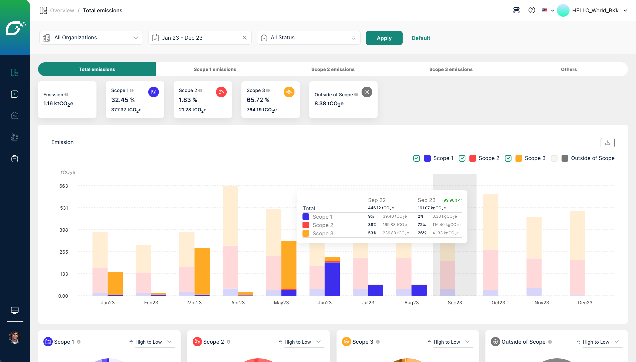Viewport: 636px width, 362px height.
Task: Click the clipboard report icon in the sidebar
Action: [x=15, y=159]
